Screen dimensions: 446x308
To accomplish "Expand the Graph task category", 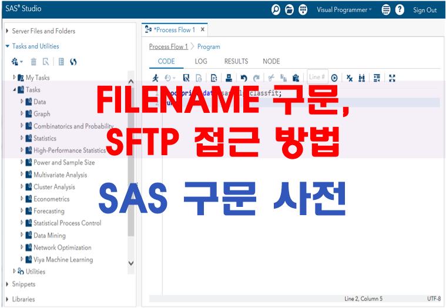I will tap(22, 113).
